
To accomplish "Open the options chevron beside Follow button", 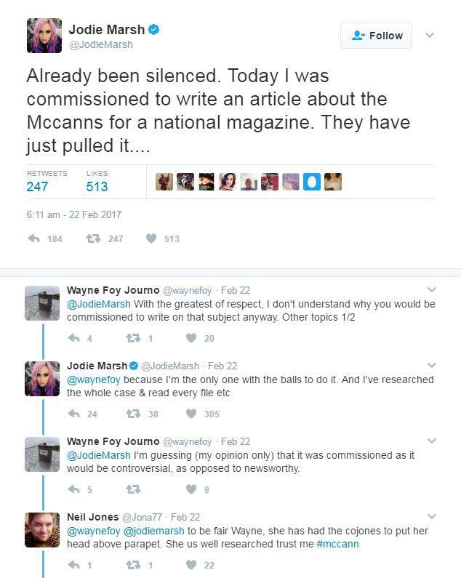I will (430, 35).
